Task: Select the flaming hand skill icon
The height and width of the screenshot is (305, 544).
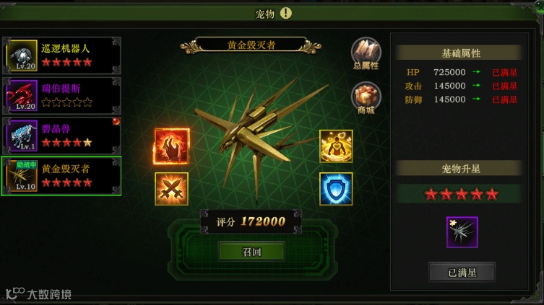Action: (171, 146)
